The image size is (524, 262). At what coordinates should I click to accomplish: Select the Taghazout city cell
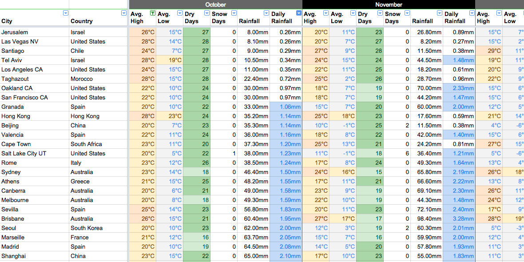pos(35,79)
